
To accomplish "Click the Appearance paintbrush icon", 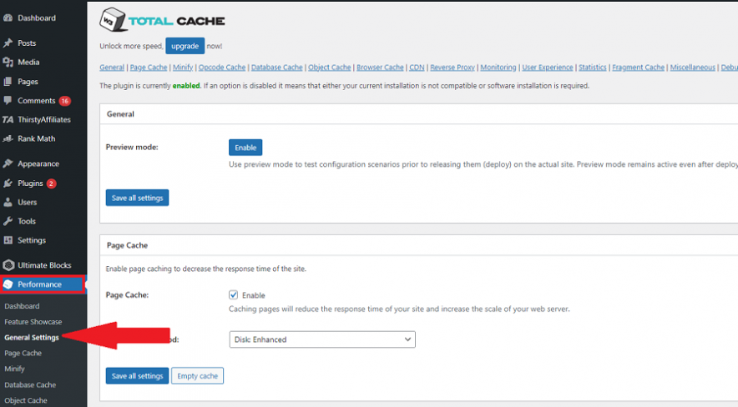I will coord(8,164).
